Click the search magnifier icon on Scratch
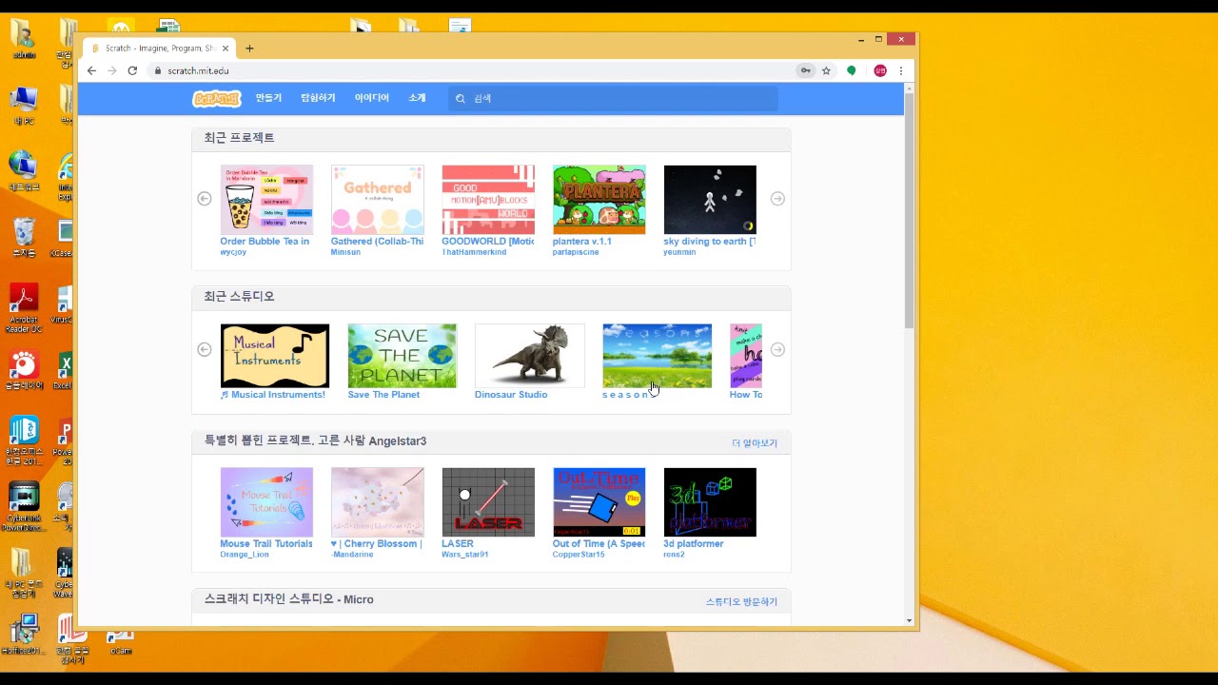The height and width of the screenshot is (685, 1218). pyautogui.click(x=461, y=98)
